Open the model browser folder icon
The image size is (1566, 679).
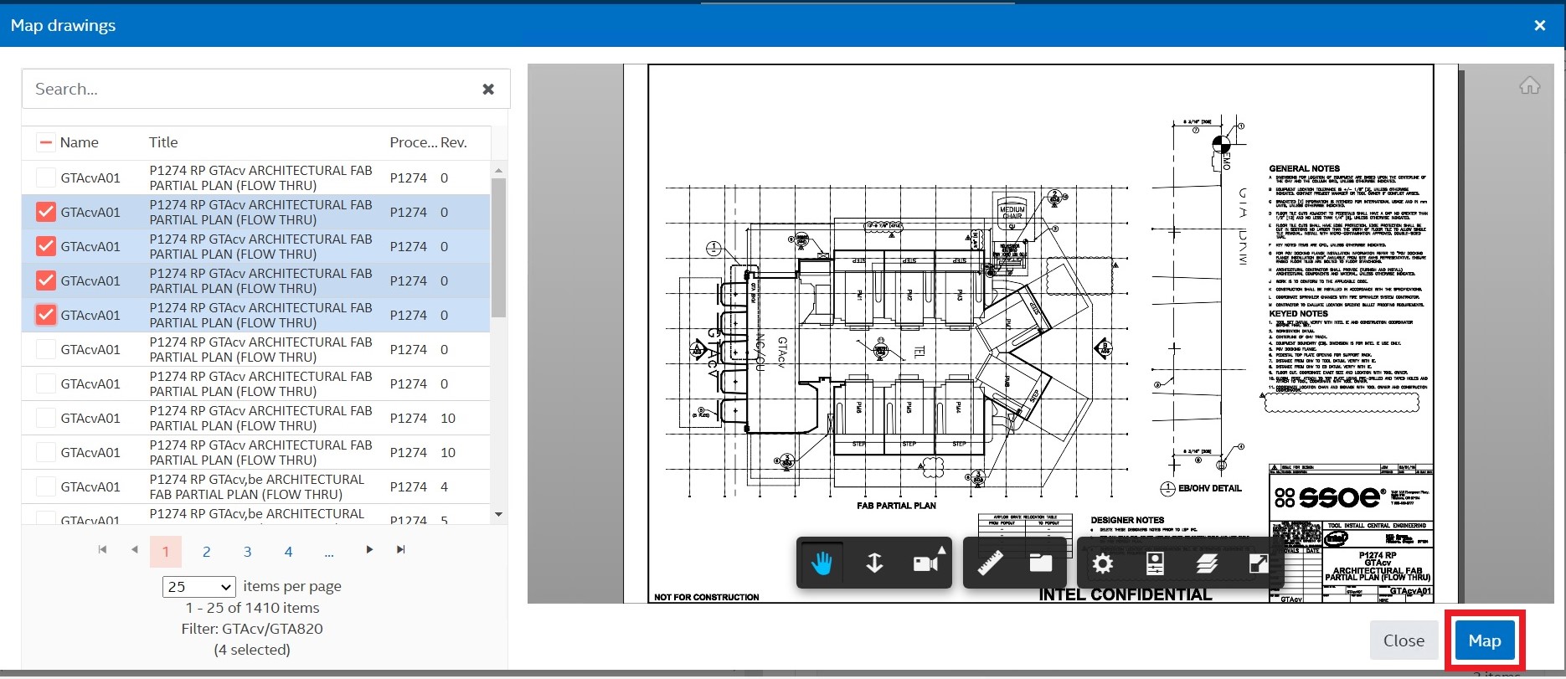(1041, 563)
